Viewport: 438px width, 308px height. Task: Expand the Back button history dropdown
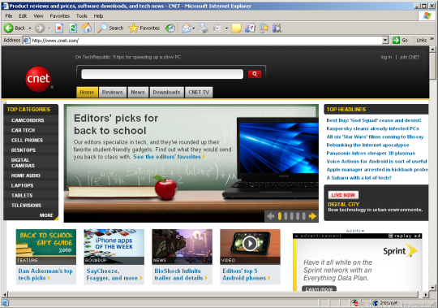(x=30, y=28)
